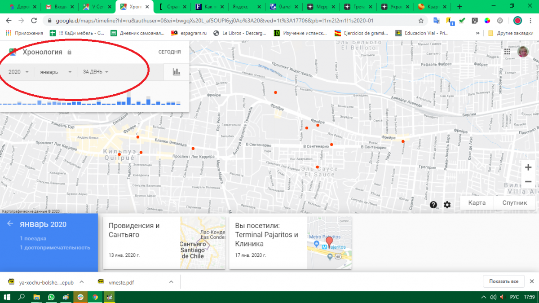Click the back arrow beside январь 2020

[x=10, y=224]
